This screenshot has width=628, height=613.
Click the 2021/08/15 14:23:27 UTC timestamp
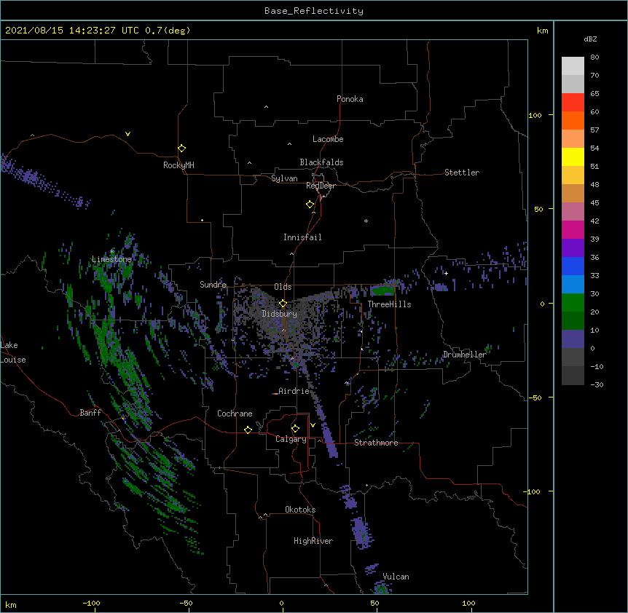[72, 31]
